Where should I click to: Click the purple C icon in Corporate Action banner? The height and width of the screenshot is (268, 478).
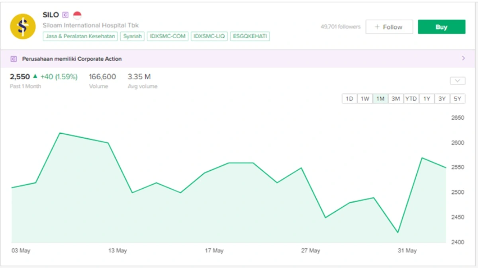point(14,59)
